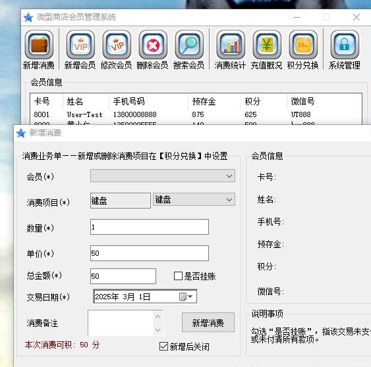Tick the 是否挂账 checkbox
Viewport: 371px width, 367px height.
click(178, 276)
